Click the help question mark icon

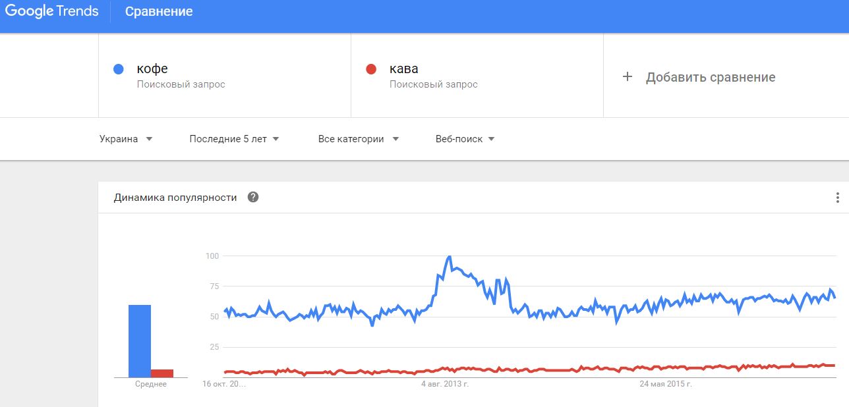click(x=252, y=197)
